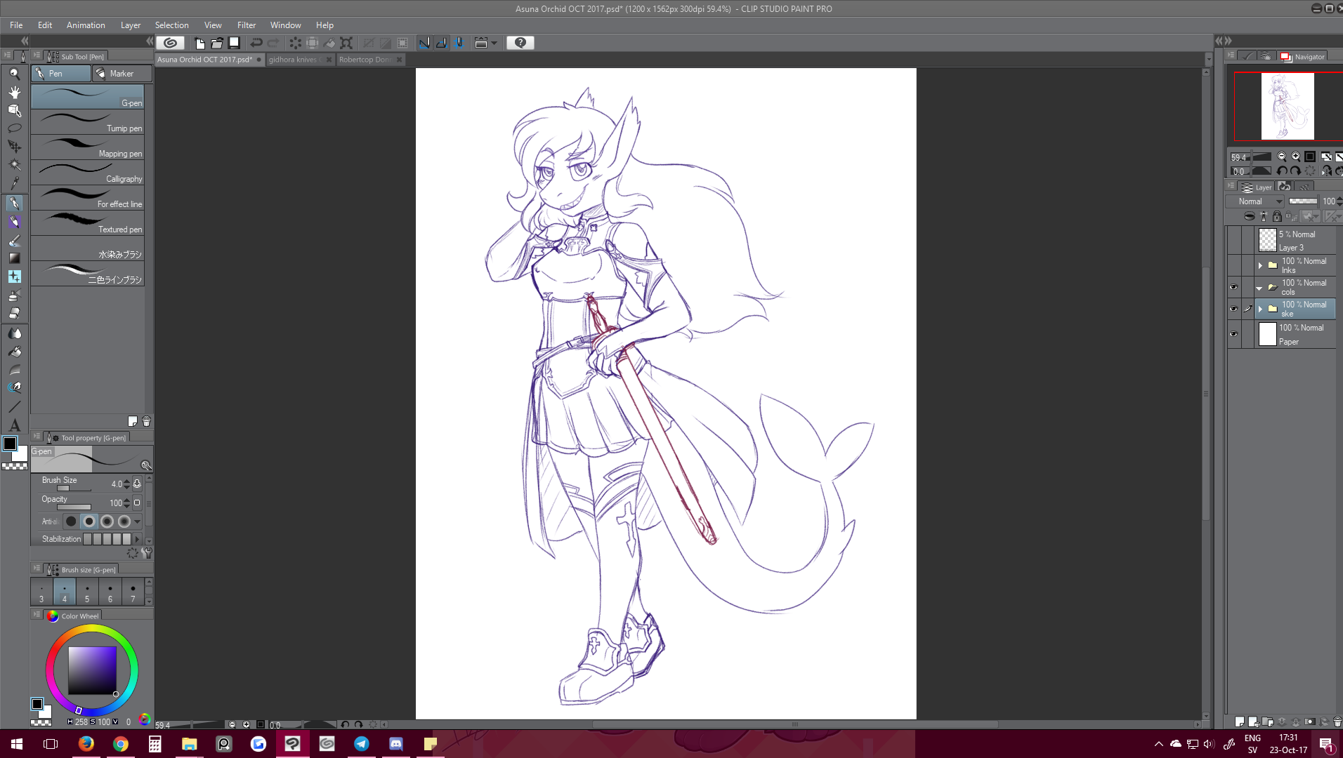This screenshot has width=1343, height=758.
Task: Select the Calligraphy brush
Action: pos(87,173)
